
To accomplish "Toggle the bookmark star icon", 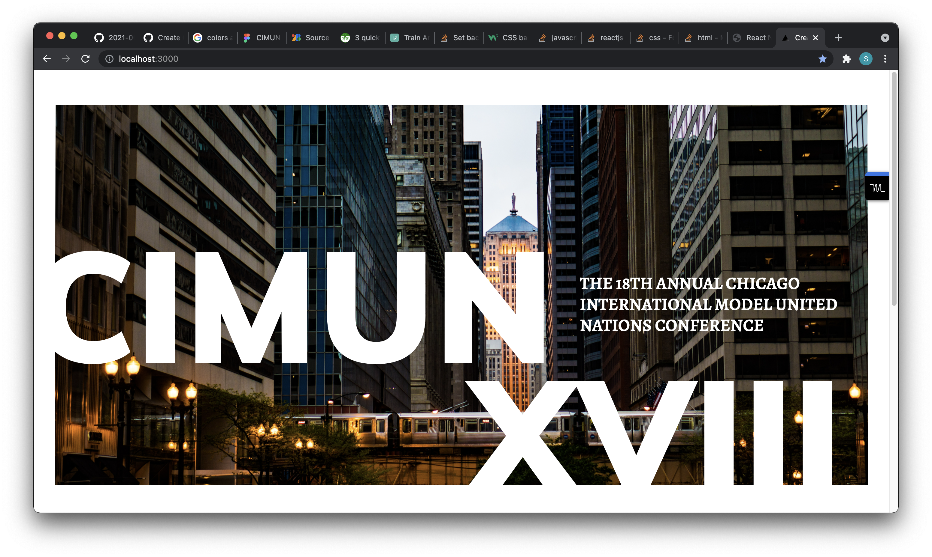I will point(823,59).
